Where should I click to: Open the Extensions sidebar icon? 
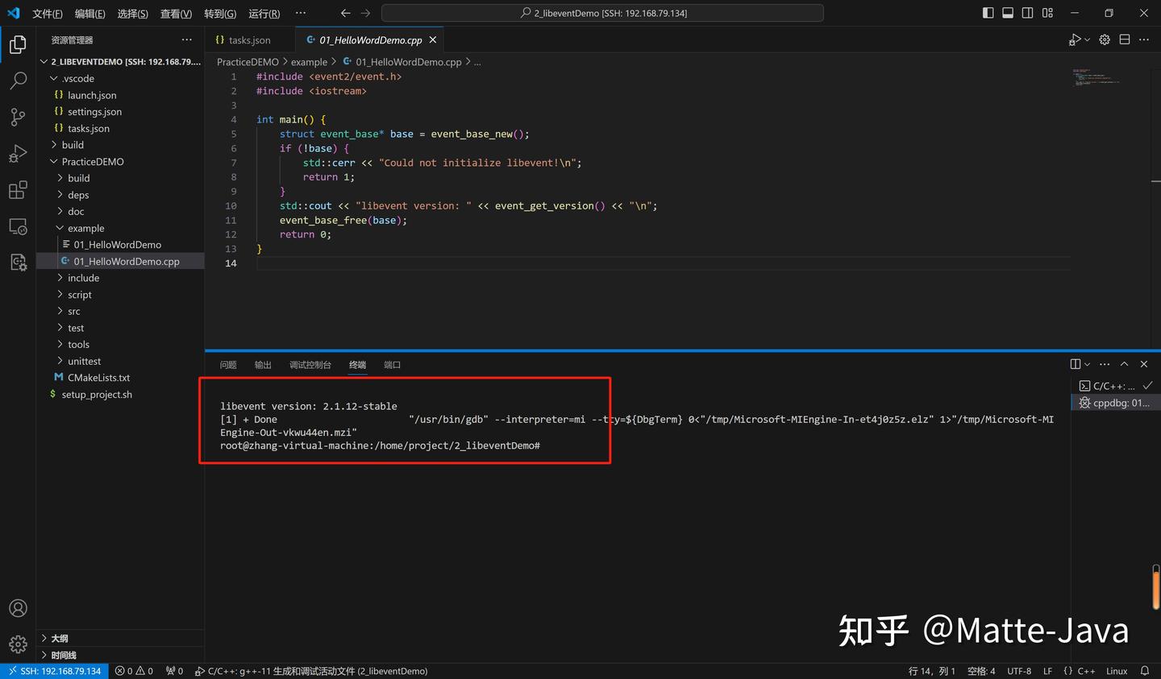pyautogui.click(x=18, y=189)
